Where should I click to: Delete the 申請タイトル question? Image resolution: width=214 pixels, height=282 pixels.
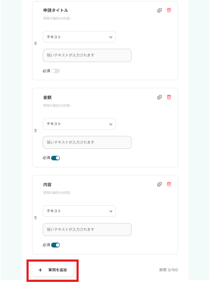click(x=169, y=10)
